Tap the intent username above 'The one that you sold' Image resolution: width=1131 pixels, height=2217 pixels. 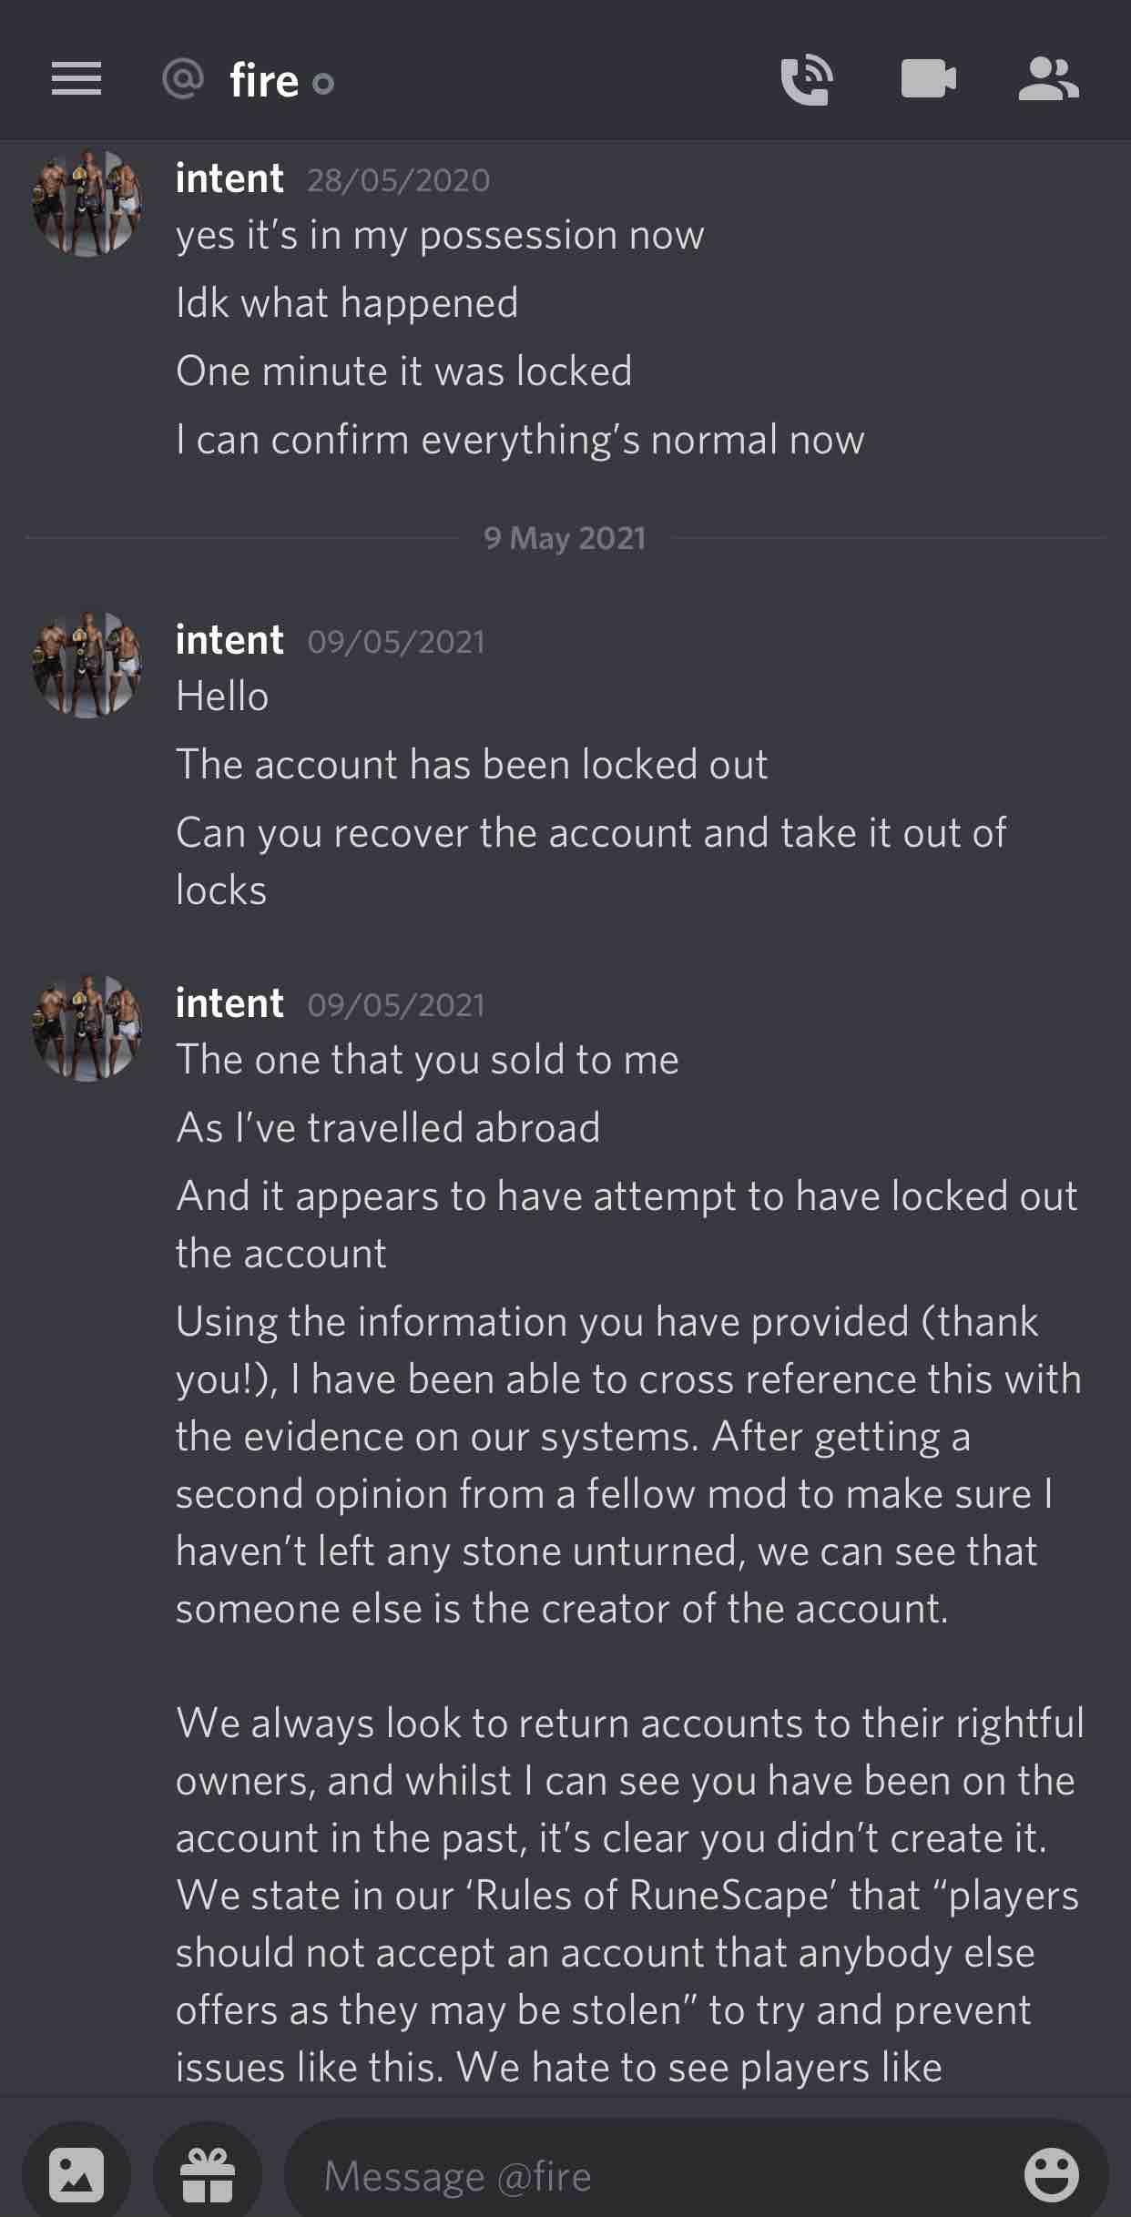click(229, 1003)
